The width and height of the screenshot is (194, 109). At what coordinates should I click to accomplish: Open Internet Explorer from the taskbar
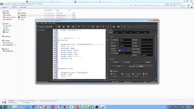point(9,107)
